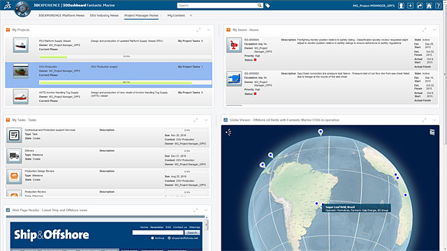This screenshot has height=251, width=447.
Task: Click the Dassault 3DS logo
Action: click(7, 5)
